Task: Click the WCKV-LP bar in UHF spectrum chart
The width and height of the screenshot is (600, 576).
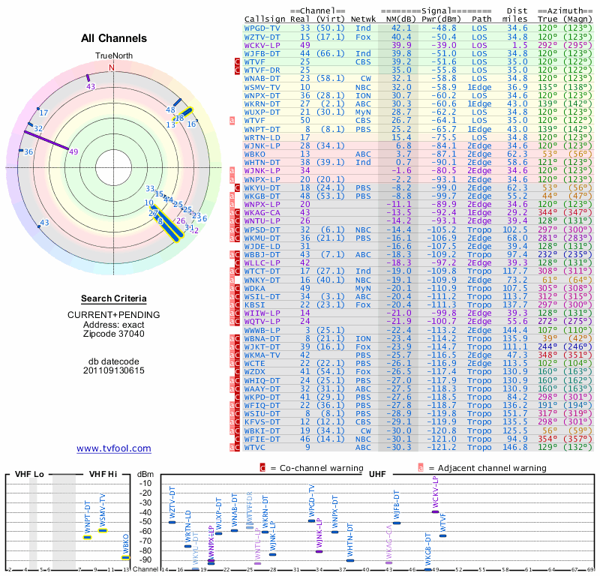Action: pos(435,511)
